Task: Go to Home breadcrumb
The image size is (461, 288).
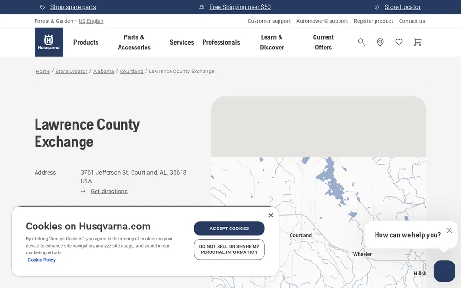Action: (43, 71)
